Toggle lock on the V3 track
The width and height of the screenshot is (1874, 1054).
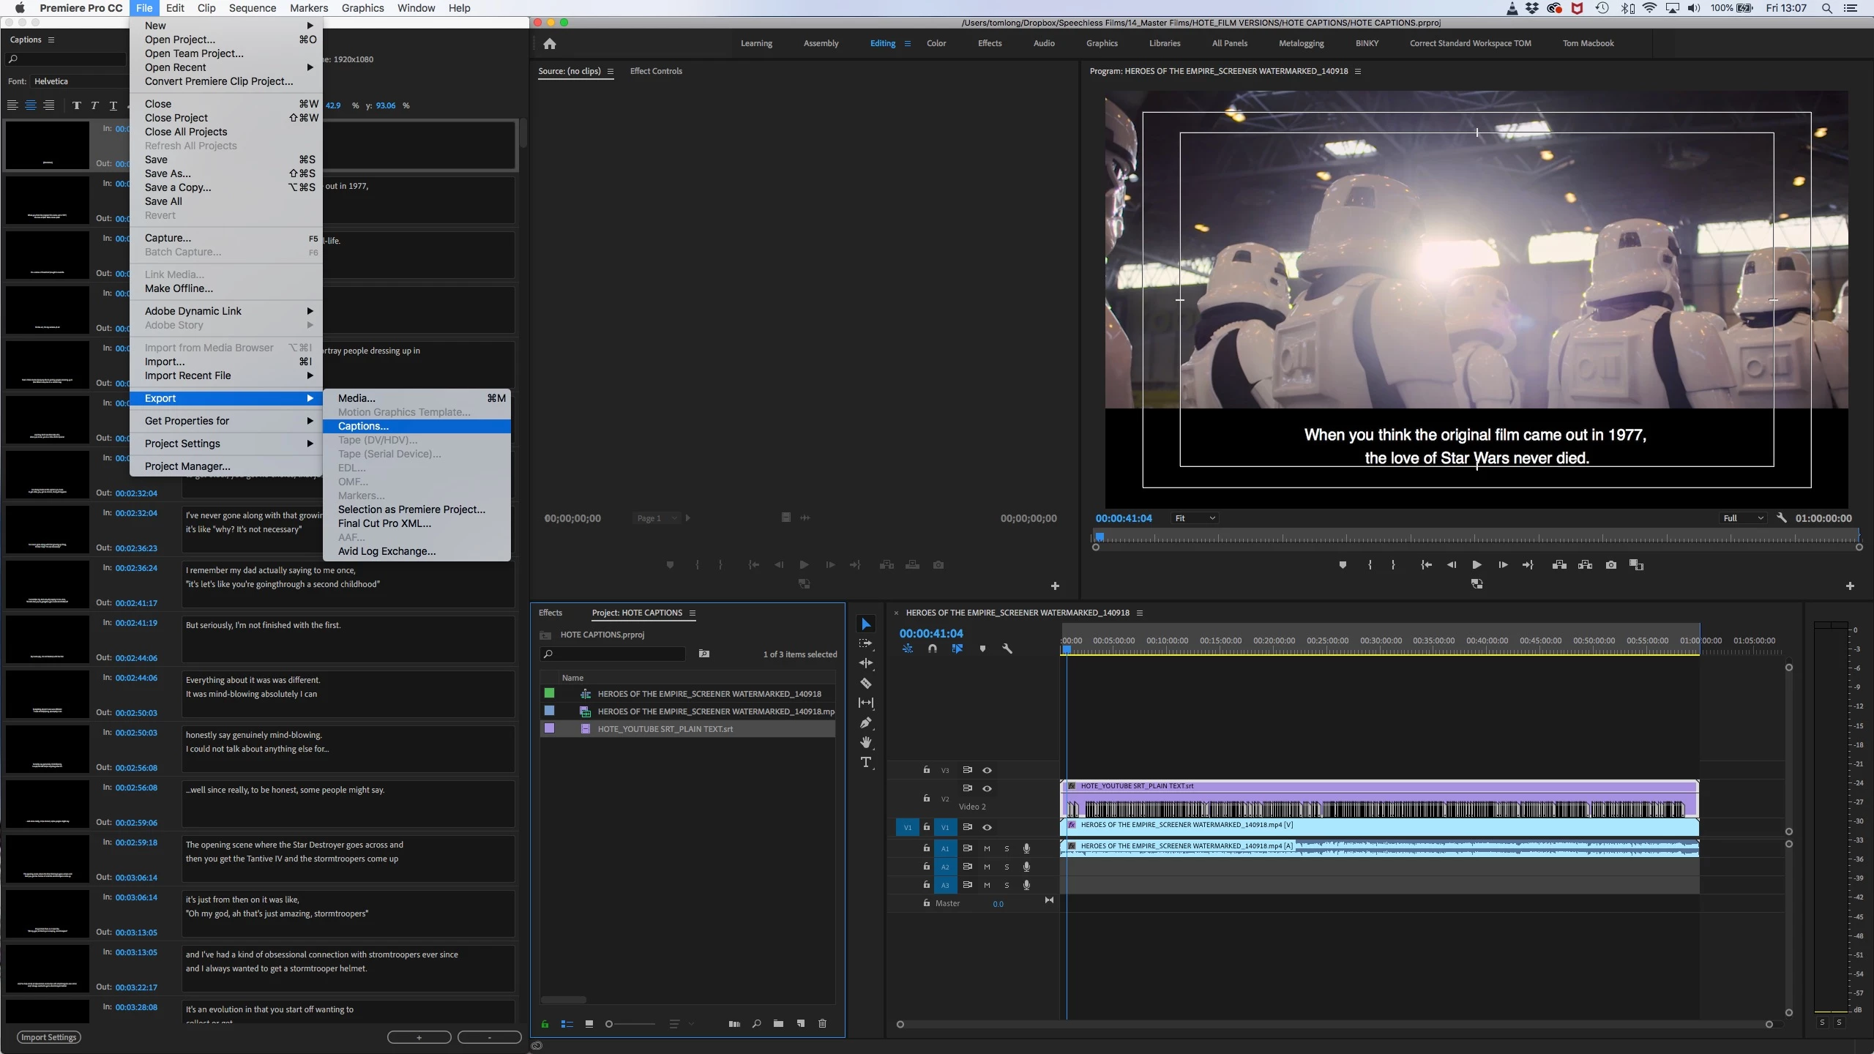pos(926,770)
